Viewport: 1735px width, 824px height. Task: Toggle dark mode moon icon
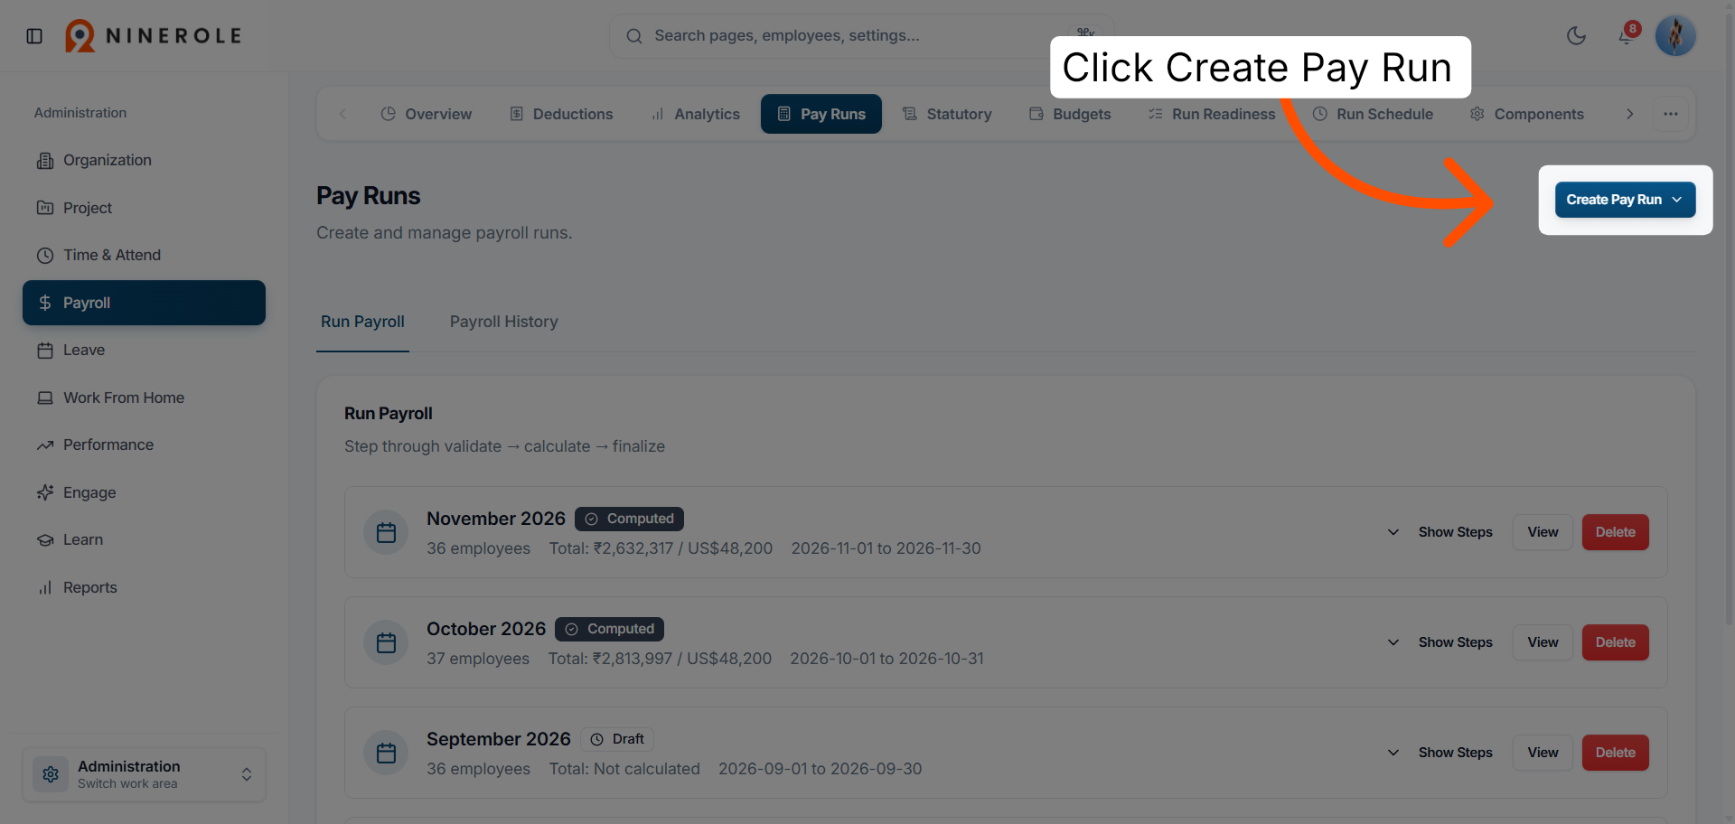click(1576, 36)
